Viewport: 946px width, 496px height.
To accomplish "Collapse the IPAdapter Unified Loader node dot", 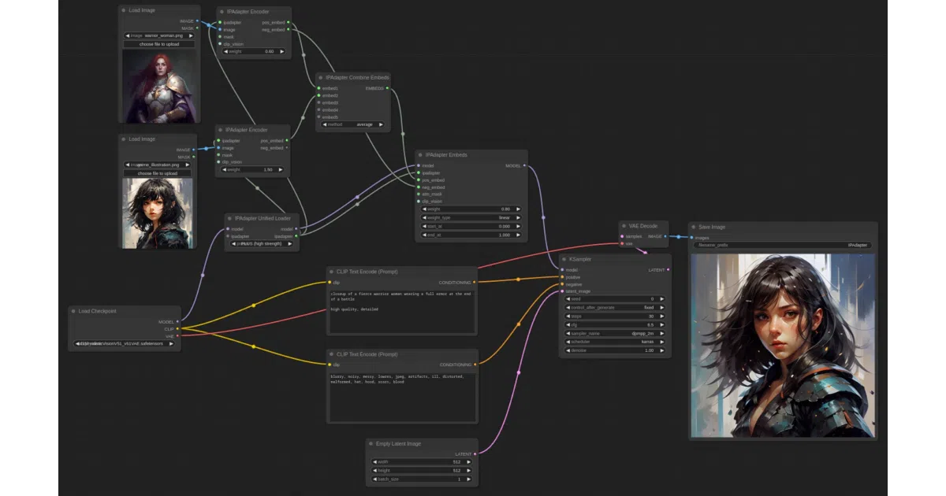I will pos(231,218).
